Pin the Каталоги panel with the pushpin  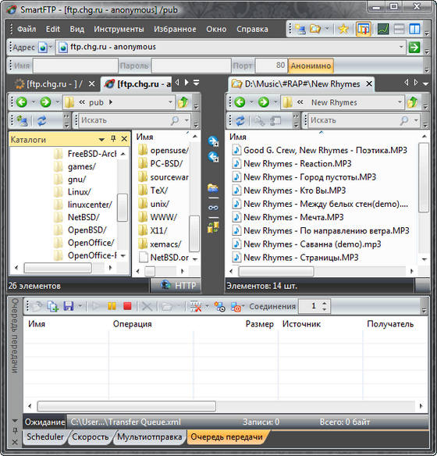coord(113,139)
